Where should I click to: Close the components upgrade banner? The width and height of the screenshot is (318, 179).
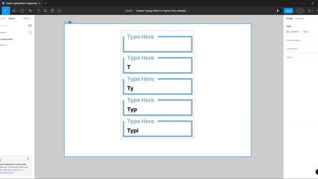point(28,159)
